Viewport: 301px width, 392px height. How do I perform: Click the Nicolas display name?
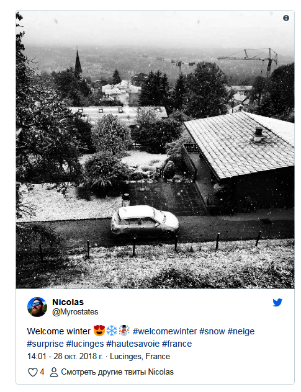click(68, 302)
